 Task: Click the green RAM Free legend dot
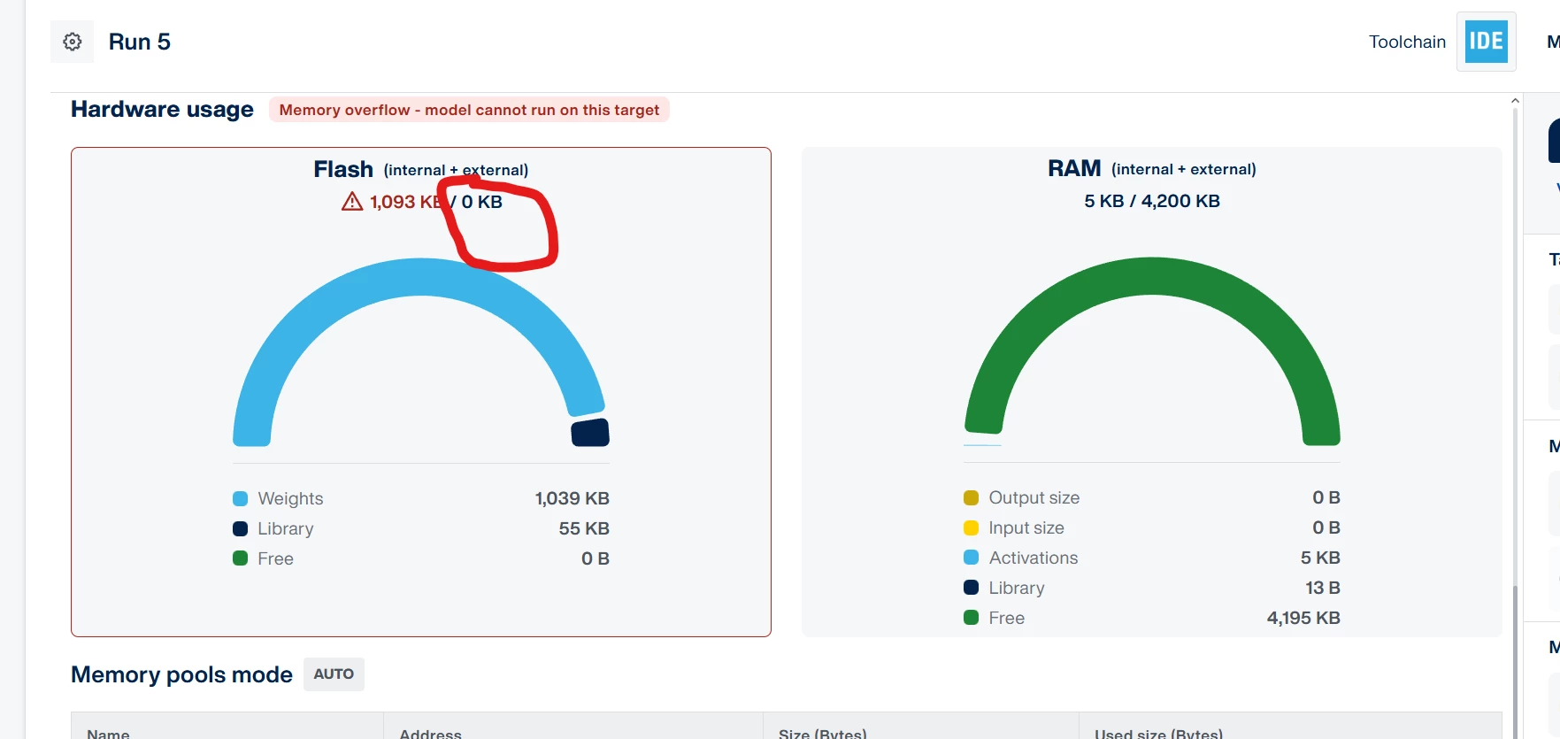[971, 618]
